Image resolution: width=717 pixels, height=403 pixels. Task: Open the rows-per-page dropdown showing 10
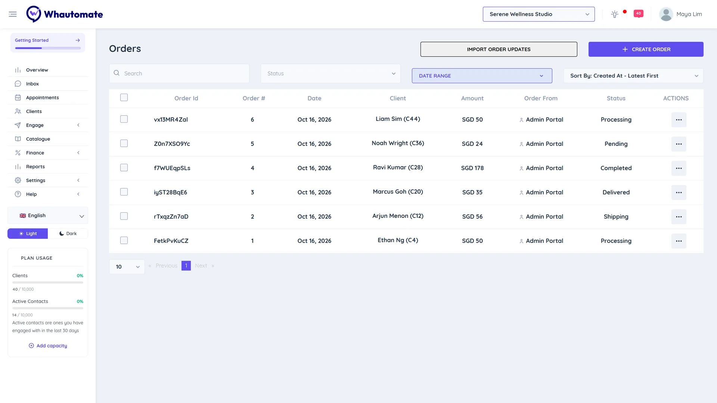pos(127,267)
